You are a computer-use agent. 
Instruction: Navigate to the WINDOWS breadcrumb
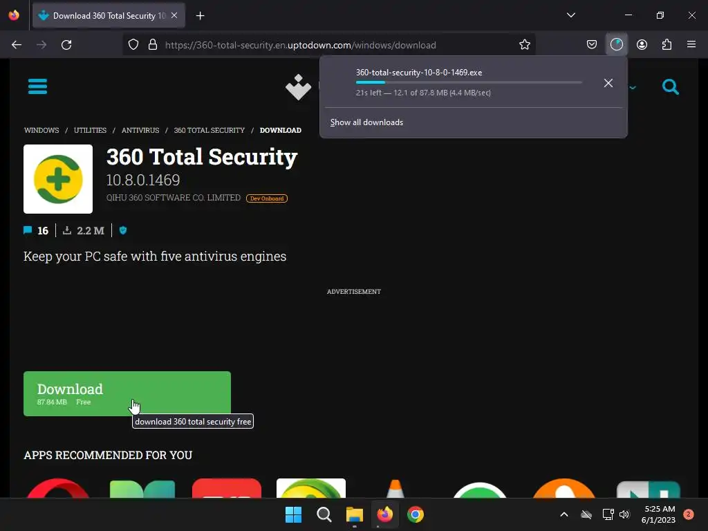tap(41, 130)
